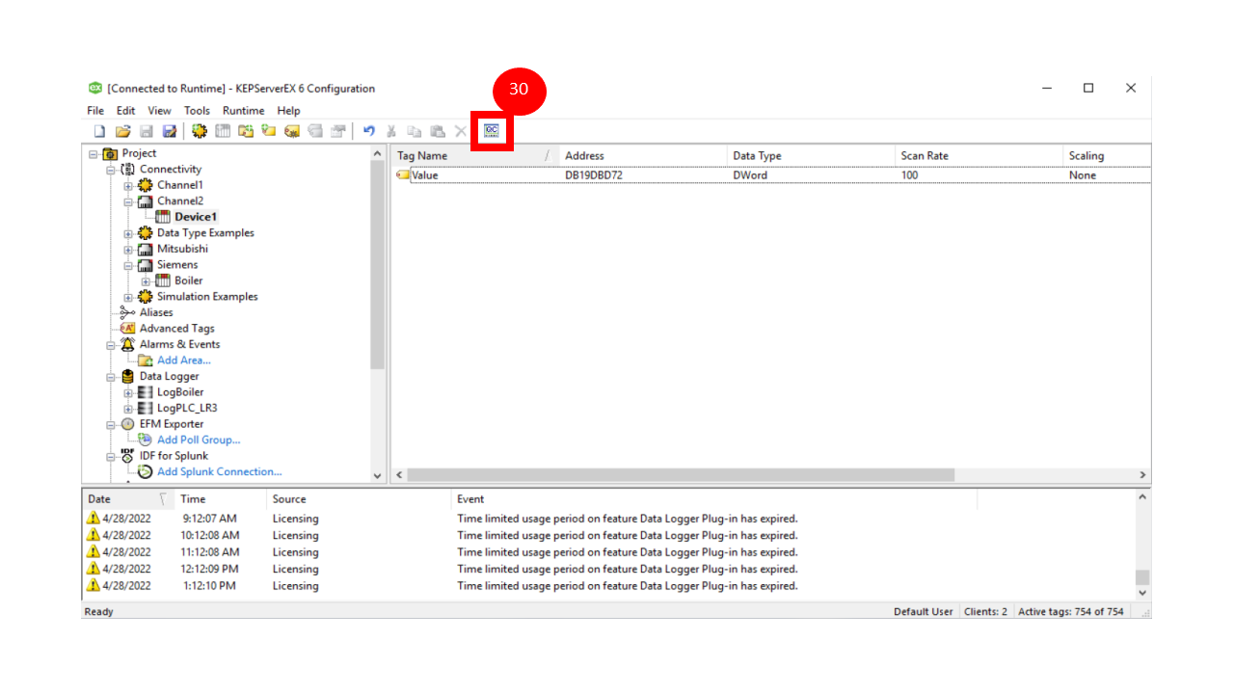Viewport: 1234px width, 694px height.
Task: Expand the Simulation Examples node
Action: (x=128, y=297)
